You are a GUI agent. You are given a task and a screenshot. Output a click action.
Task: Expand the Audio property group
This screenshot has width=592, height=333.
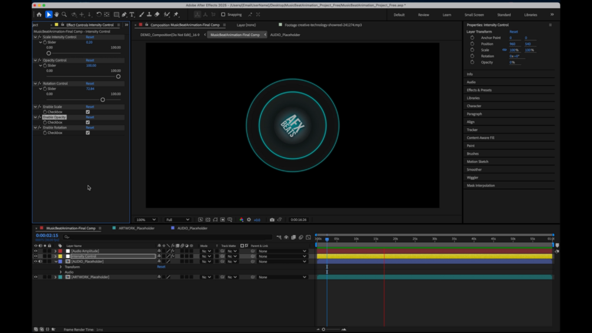61,272
